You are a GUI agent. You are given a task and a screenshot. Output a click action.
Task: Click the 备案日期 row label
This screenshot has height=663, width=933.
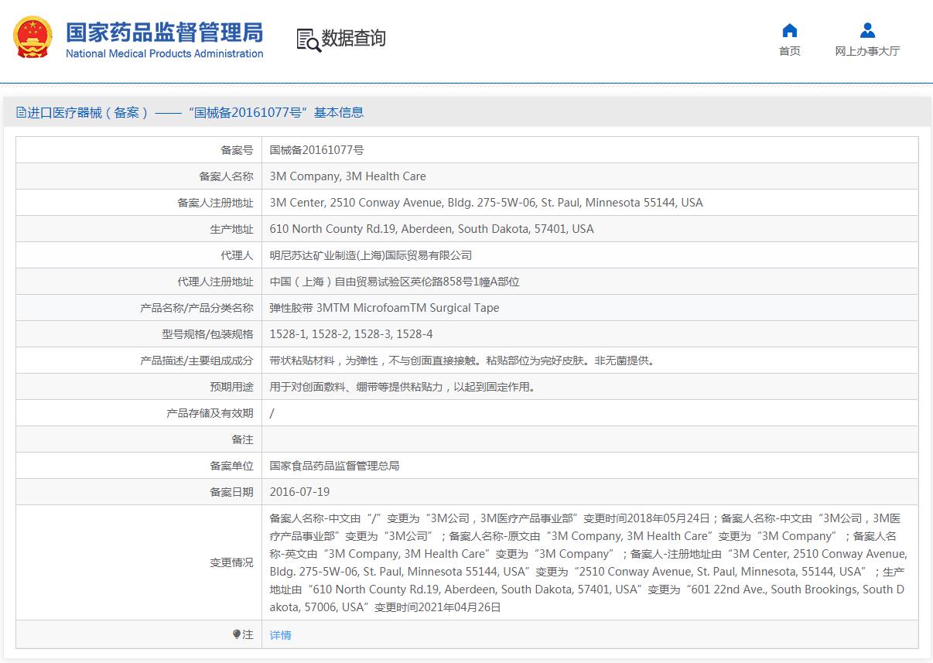point(231,492)
